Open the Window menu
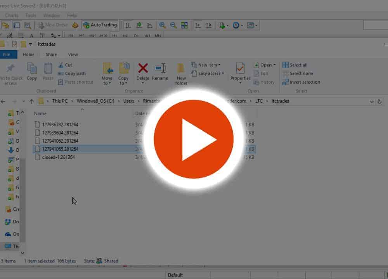 52,15
